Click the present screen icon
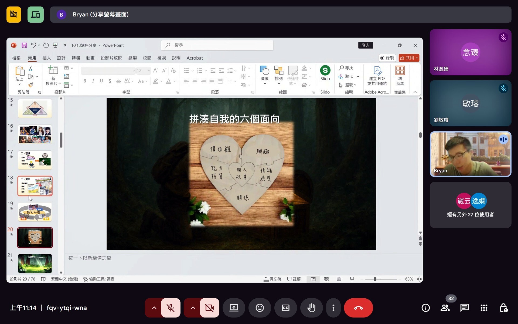The image size is (518, 324). 234,308
